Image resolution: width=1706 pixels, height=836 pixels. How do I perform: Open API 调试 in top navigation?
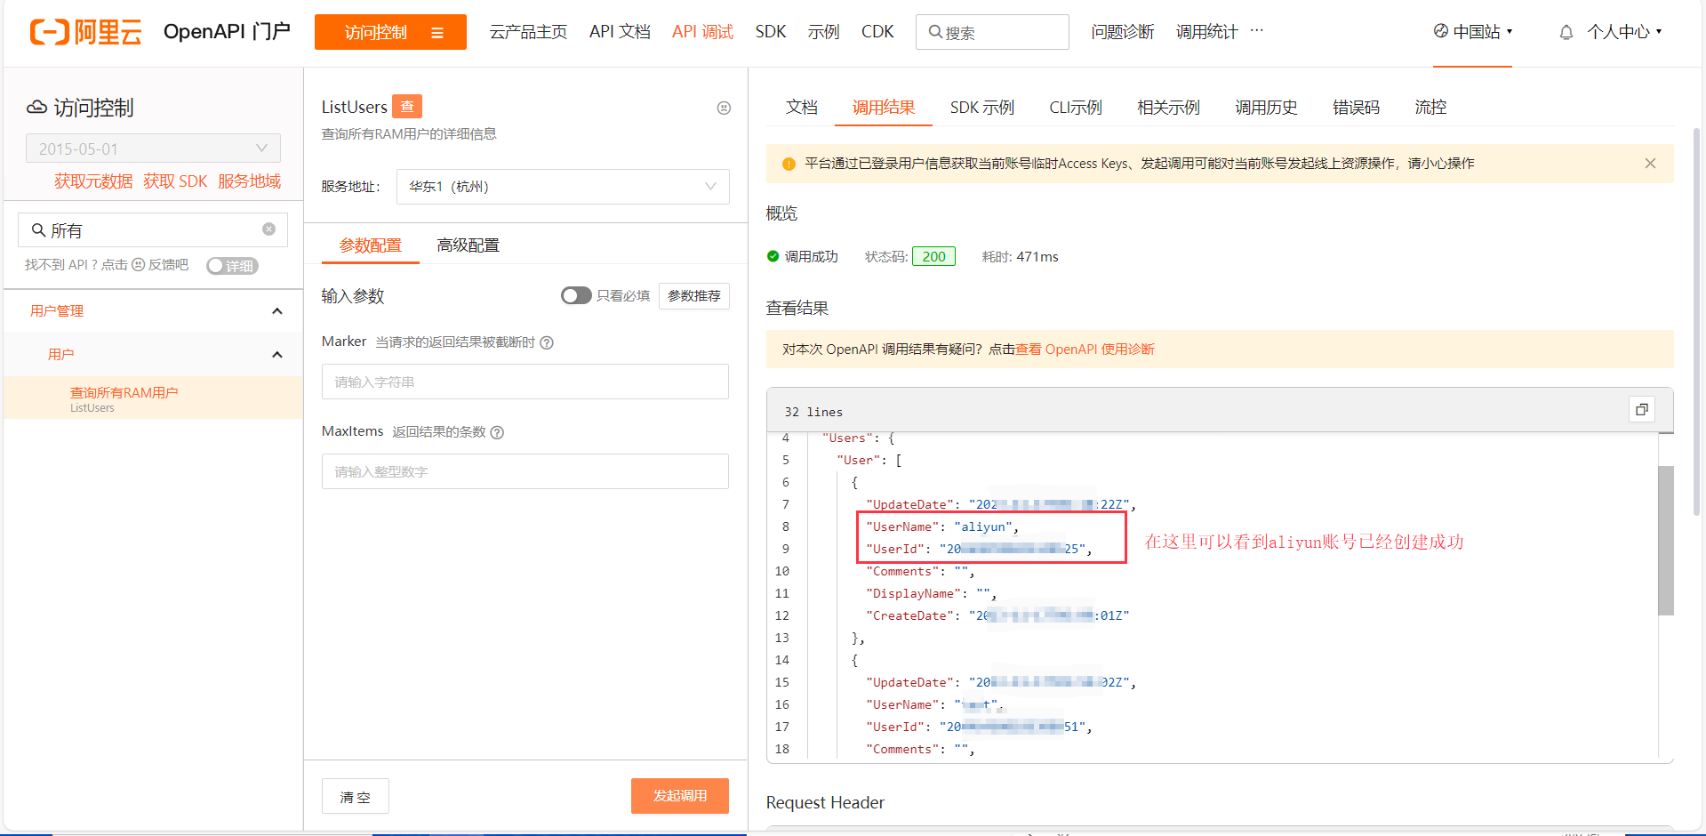pyautogui.click(x=702, y=32)
